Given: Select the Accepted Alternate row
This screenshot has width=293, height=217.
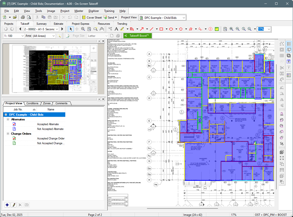Looking at the screenshot, I should (x=34, y=124).
